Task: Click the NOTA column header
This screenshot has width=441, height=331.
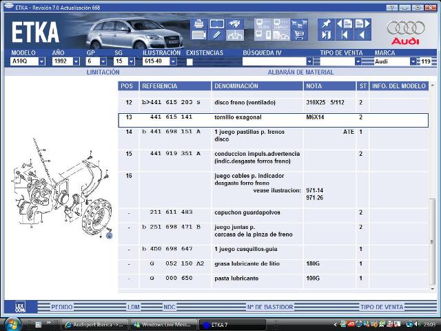Action: click(329, 86)
